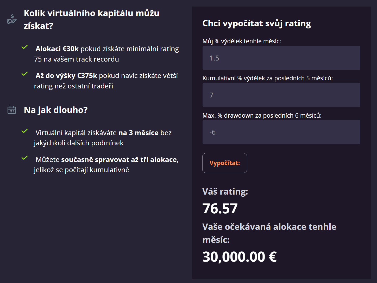Click checkmark beside Virtuální kapitál získáváte
This screenshot has width=377, height=283.
[x=25, y=131]
